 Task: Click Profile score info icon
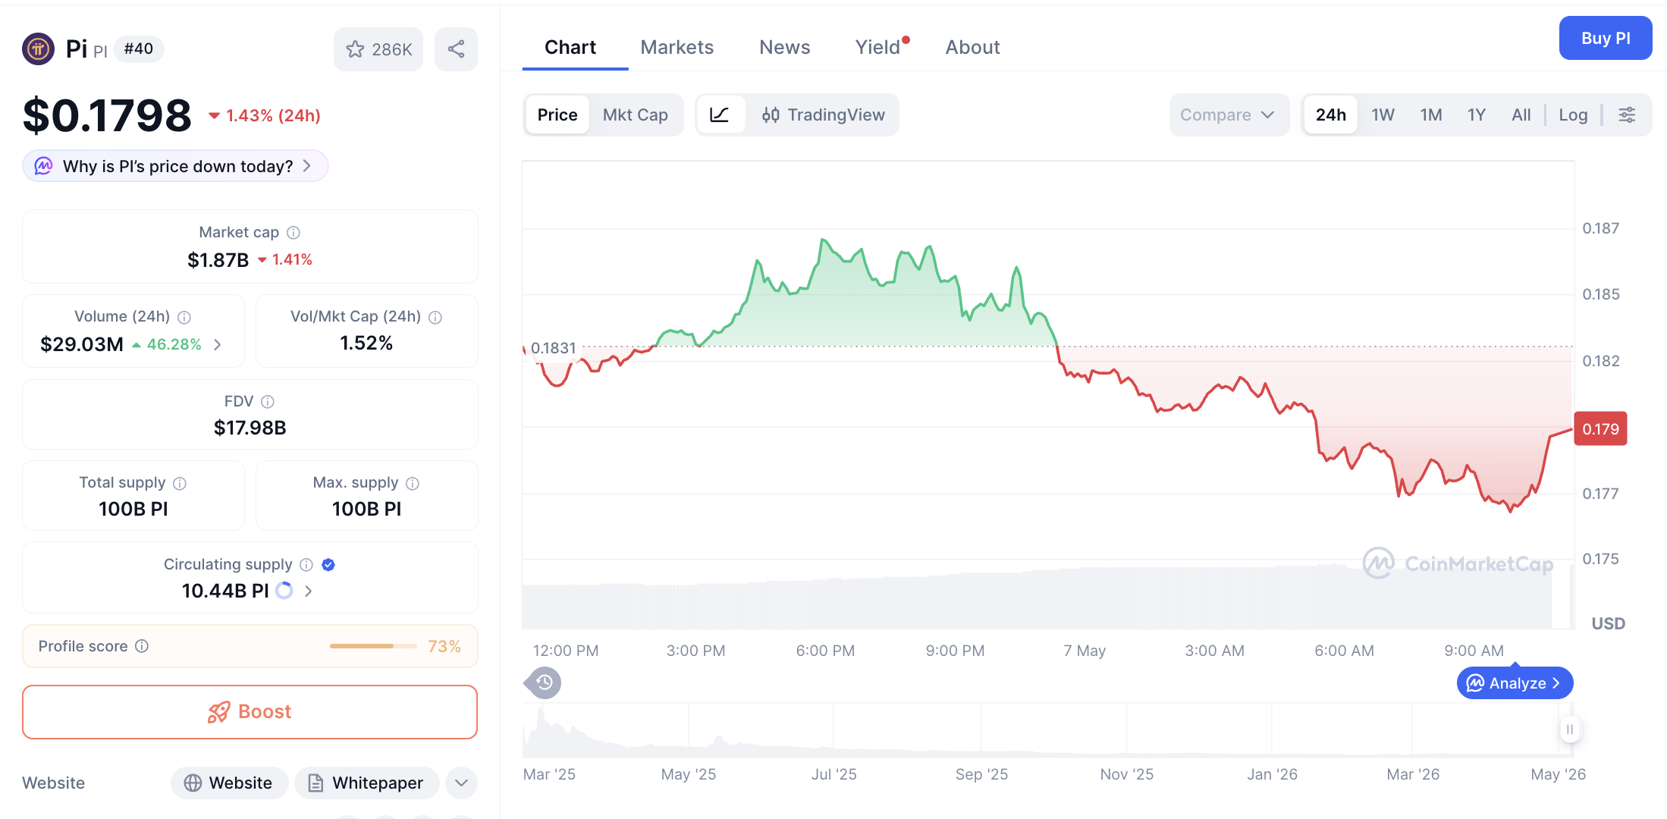click(142, 646)
